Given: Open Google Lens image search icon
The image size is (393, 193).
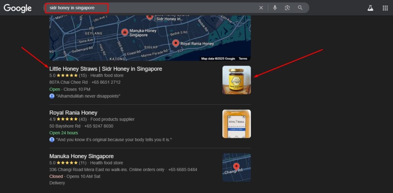Looking at the screenshot, I should pyautogui.click(x=287, y=8).
